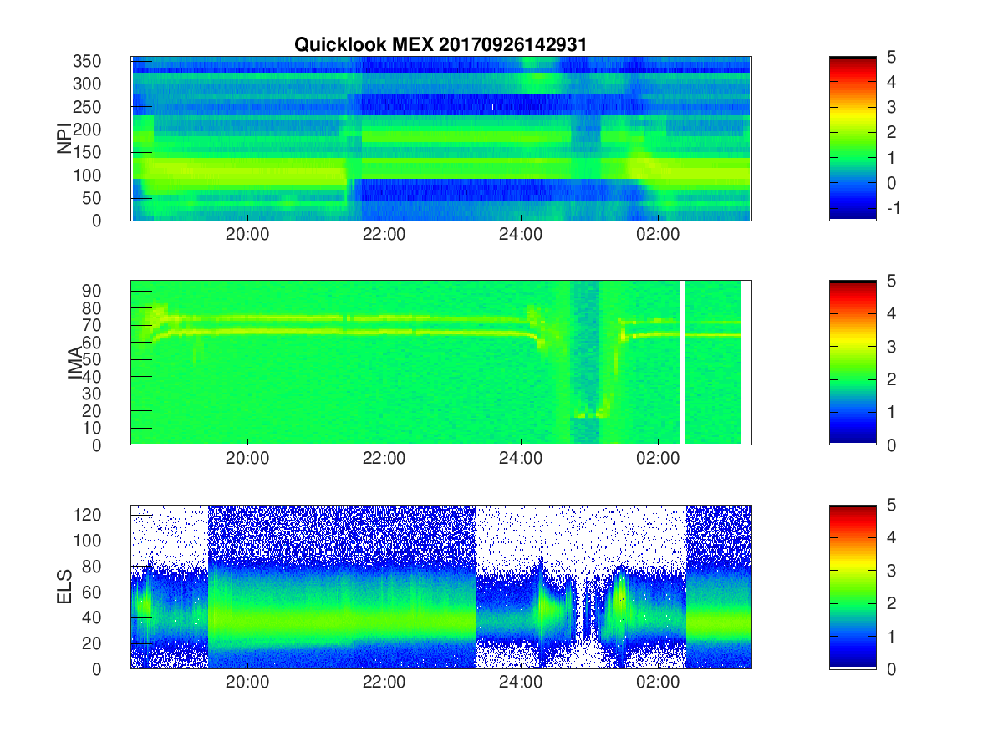Click the ELS panel's color bar
Viewport: 1003px width, 752px height.
[853, 587]
